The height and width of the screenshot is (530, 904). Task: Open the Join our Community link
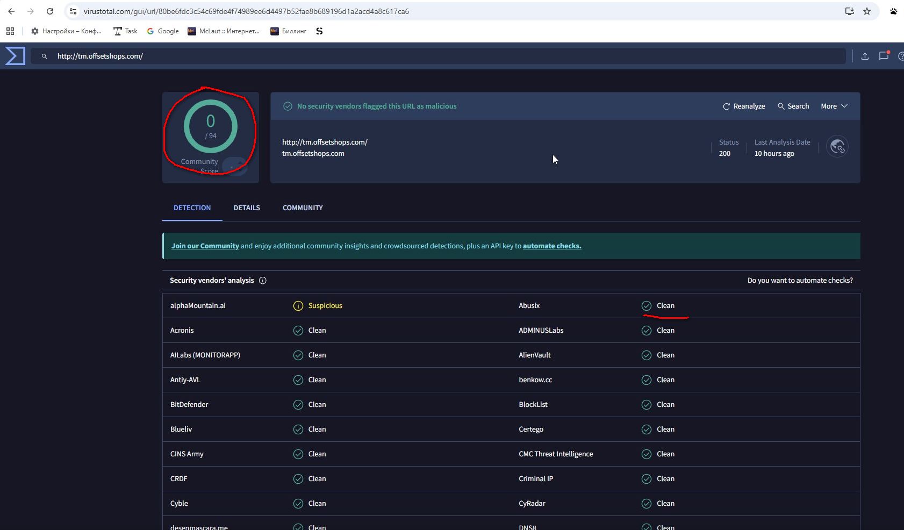pos(205,246)
